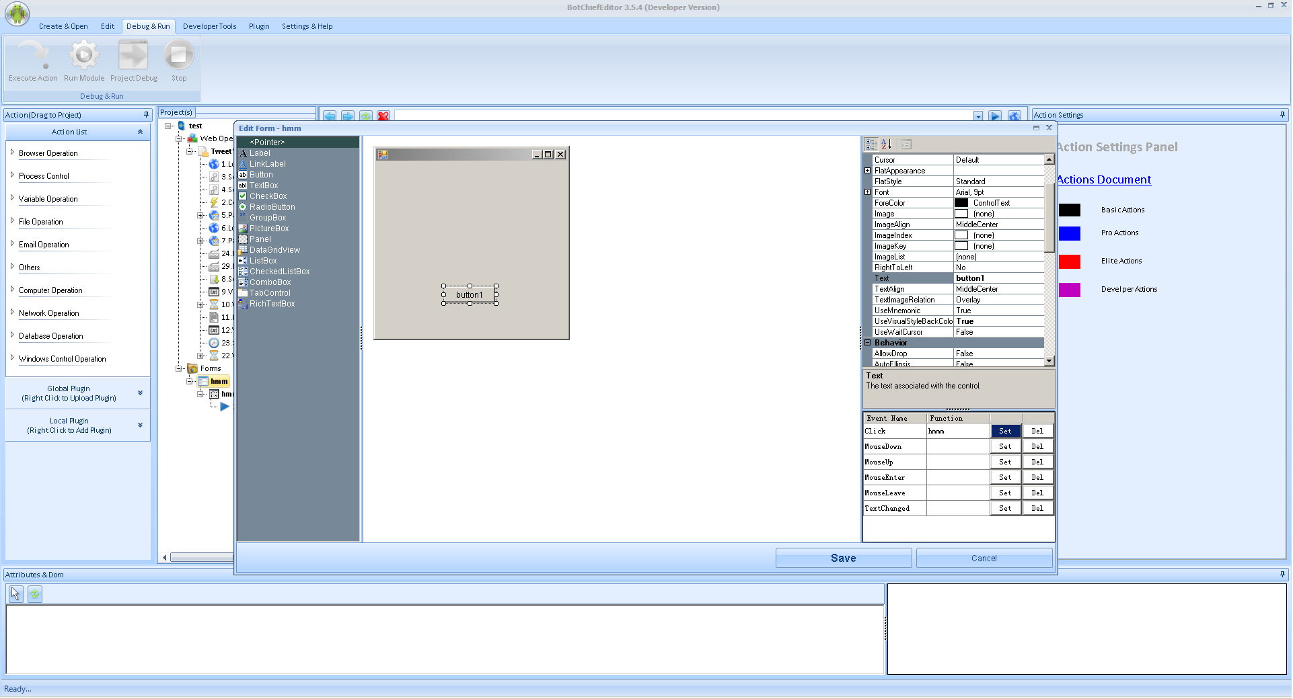This screenshot has height=699, width=1293.
Task: Open the Developer Tools menu tab
Action: [209, 26]
